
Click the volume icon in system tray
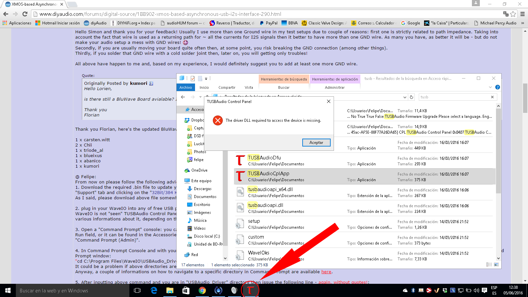(476, 290)
